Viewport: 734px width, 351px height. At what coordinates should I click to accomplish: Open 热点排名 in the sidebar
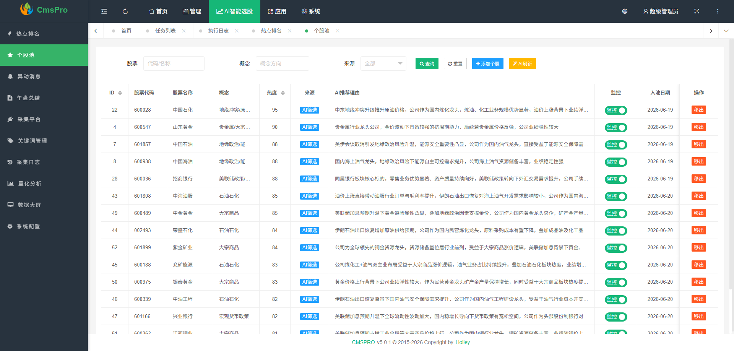[x=44, y=34]
